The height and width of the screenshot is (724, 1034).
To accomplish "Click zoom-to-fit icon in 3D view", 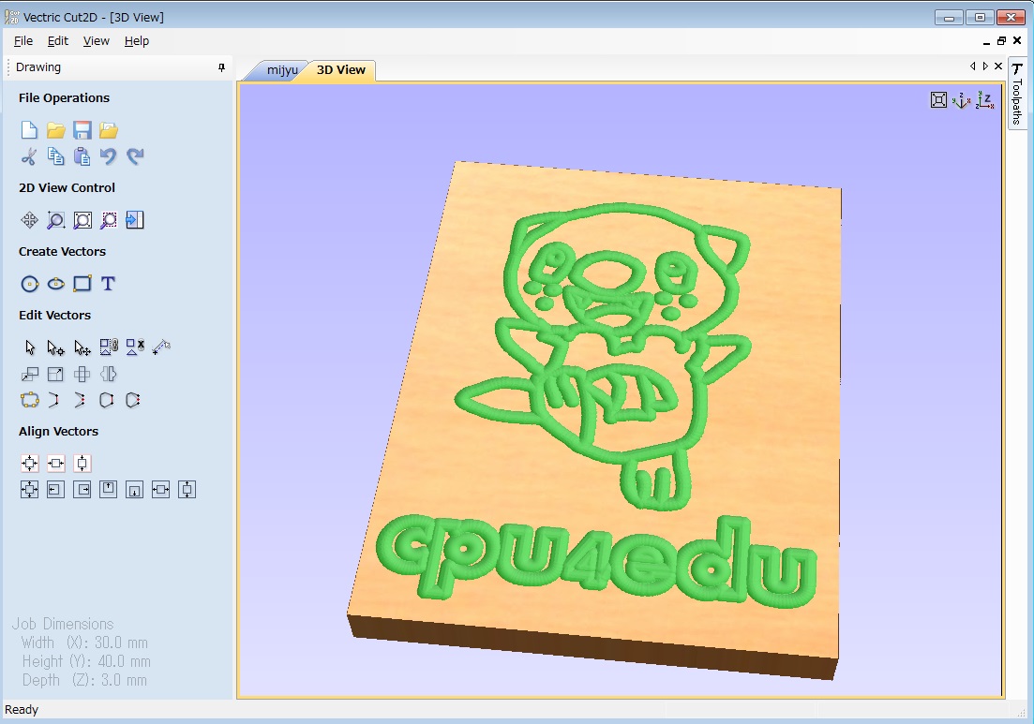I will point(938,100).
